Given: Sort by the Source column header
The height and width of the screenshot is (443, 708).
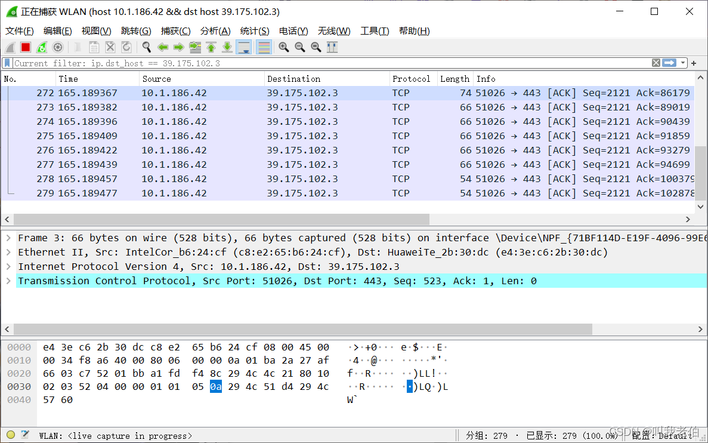Looking at the screenshot, I should pyautogui.click(x=202, y=79).
